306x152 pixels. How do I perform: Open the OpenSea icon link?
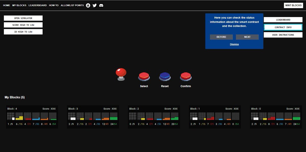coord(88,5)
